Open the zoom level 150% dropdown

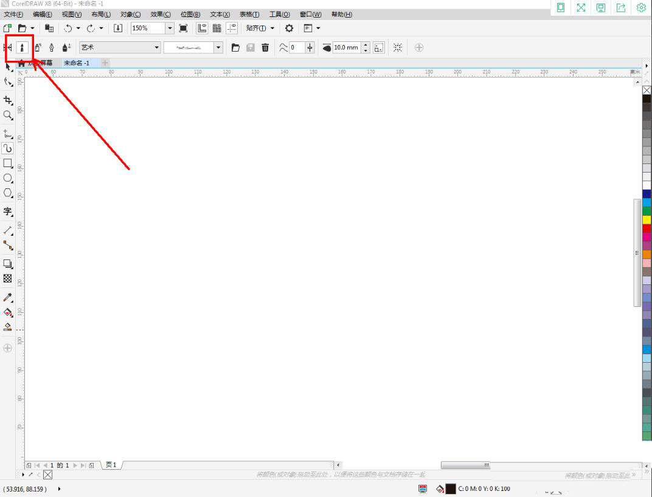170,28
